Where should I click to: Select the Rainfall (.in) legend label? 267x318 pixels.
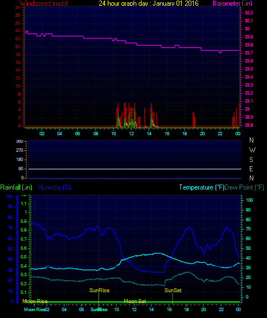coord(16,187)
